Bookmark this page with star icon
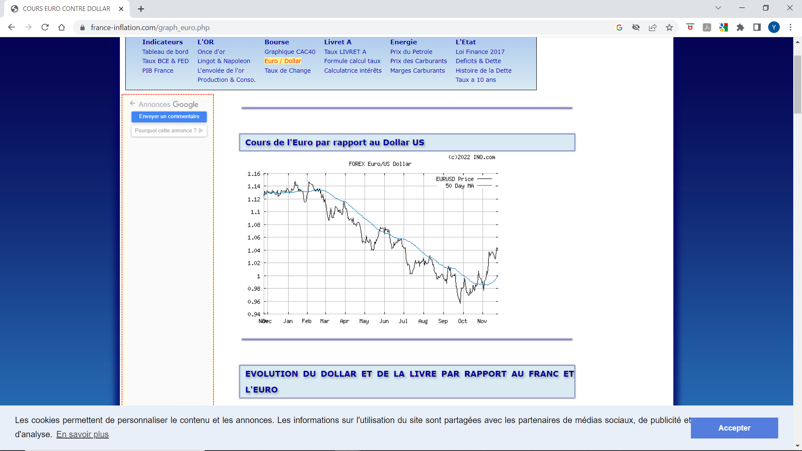802x451 pixels. point(669,28)
